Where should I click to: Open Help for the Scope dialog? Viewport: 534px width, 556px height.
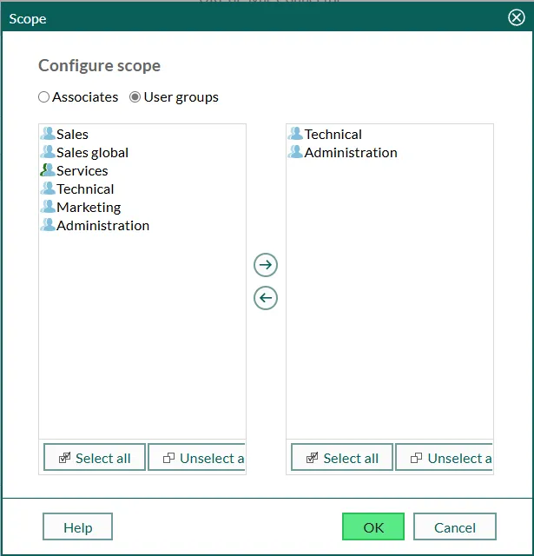77,526
